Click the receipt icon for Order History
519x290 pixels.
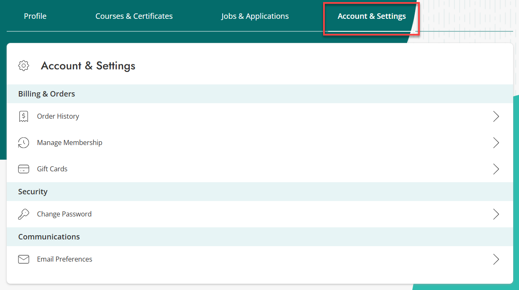coord(23,117)
